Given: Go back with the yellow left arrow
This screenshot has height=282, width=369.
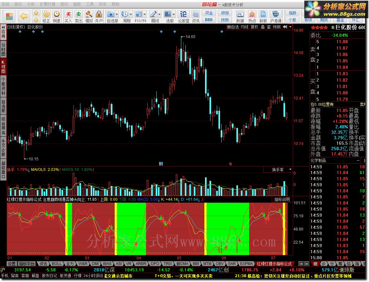Looking at the screenshot, I should pyautogui.click(x=24, y=16).
